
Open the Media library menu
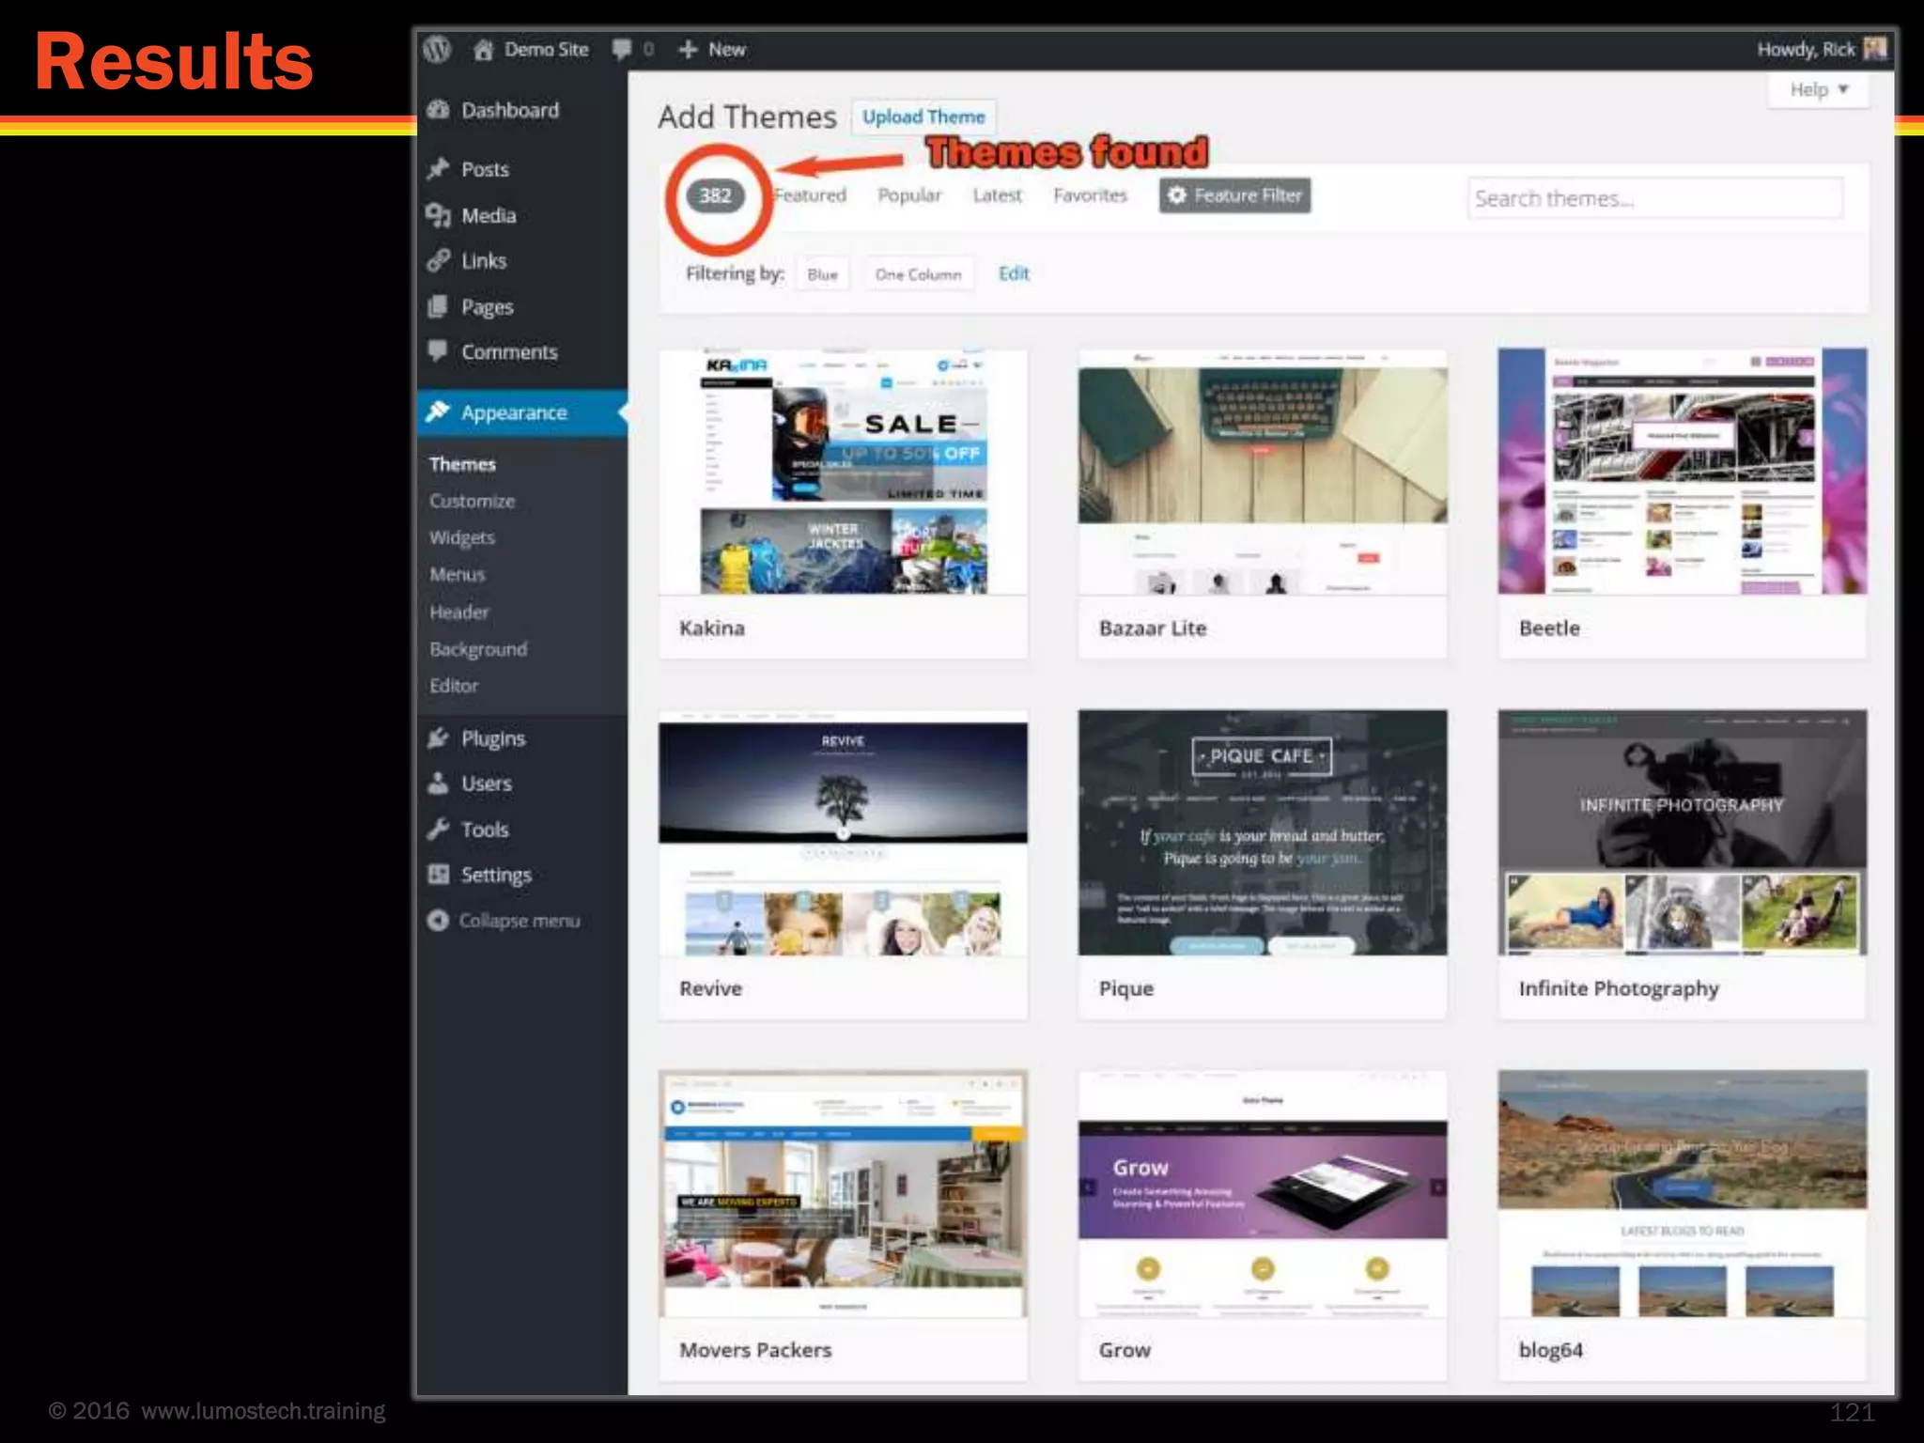[x=488, y=216]
